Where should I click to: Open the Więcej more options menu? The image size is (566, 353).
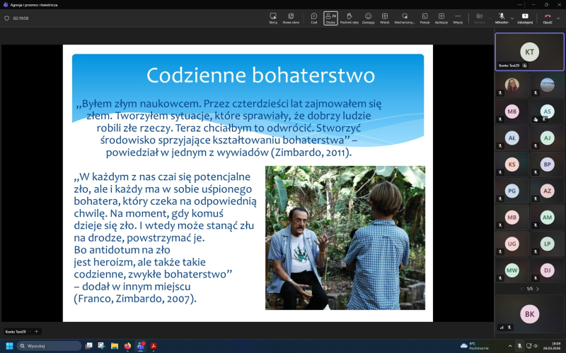458,18
